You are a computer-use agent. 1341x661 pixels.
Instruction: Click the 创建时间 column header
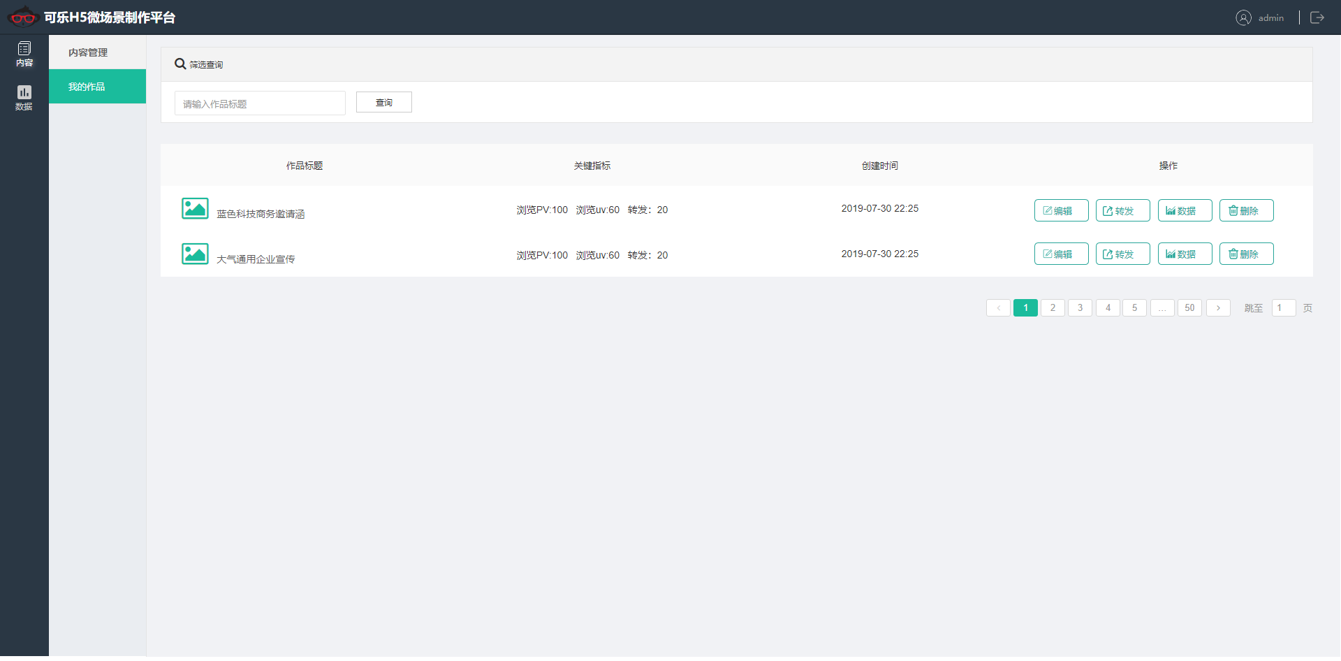880,166
